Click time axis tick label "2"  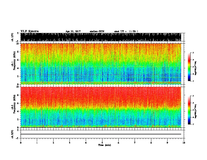click(x=53, y=143)
